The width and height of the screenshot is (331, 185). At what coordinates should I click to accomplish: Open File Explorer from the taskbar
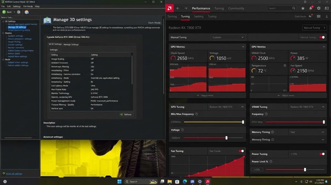point(169,181)
